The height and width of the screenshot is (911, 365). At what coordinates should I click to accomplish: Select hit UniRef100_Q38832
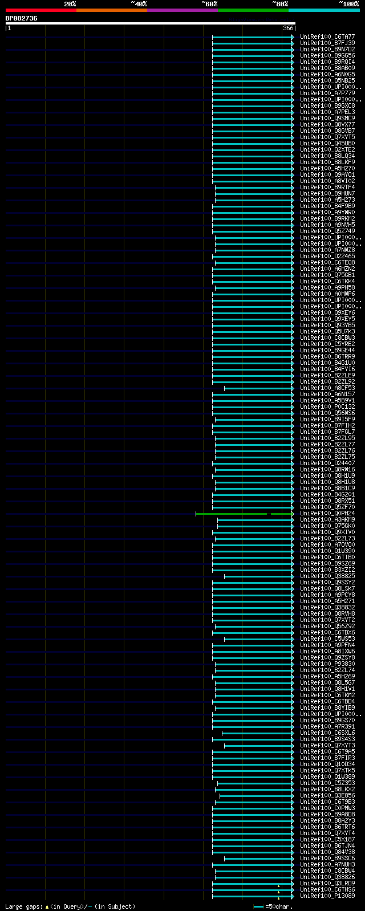point(327,608)
